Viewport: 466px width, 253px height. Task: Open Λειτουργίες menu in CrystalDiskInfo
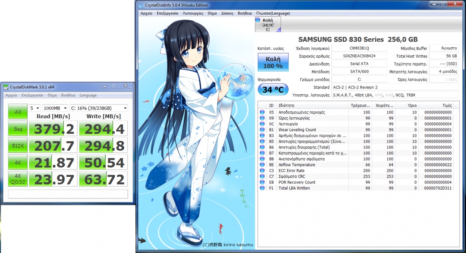click(x=193, y=13)
